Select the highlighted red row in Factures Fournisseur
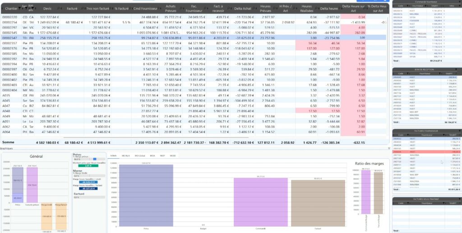The image size is (462, 233). coord(424,152)
